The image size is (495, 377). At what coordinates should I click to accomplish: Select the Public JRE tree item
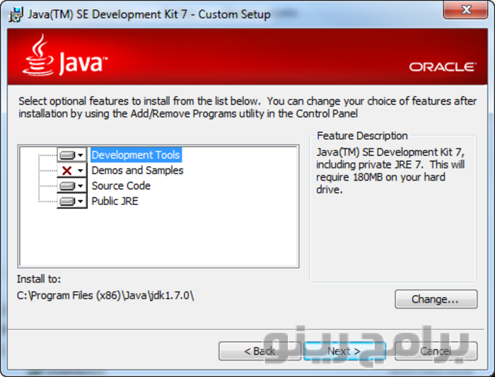(115, 201)
